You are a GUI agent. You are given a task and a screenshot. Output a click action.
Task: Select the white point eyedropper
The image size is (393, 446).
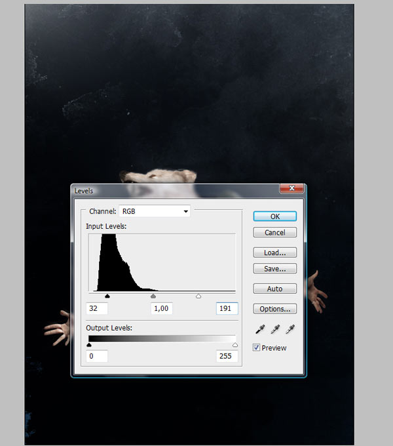click(290, 329)
